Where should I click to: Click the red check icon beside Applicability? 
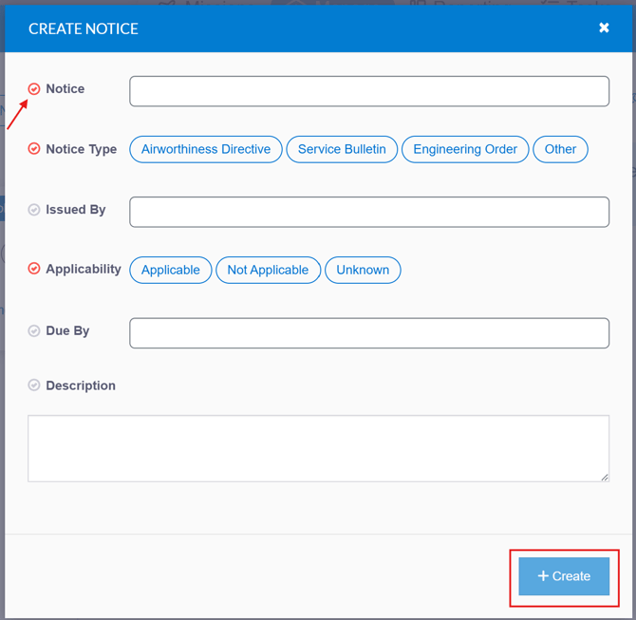(34, 270)
